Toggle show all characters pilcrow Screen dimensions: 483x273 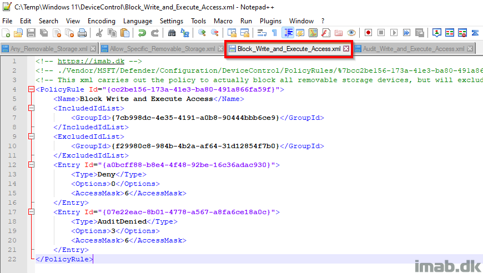tap(274, 33)
